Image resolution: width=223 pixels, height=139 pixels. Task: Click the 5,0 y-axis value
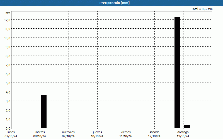coord(8,83)
